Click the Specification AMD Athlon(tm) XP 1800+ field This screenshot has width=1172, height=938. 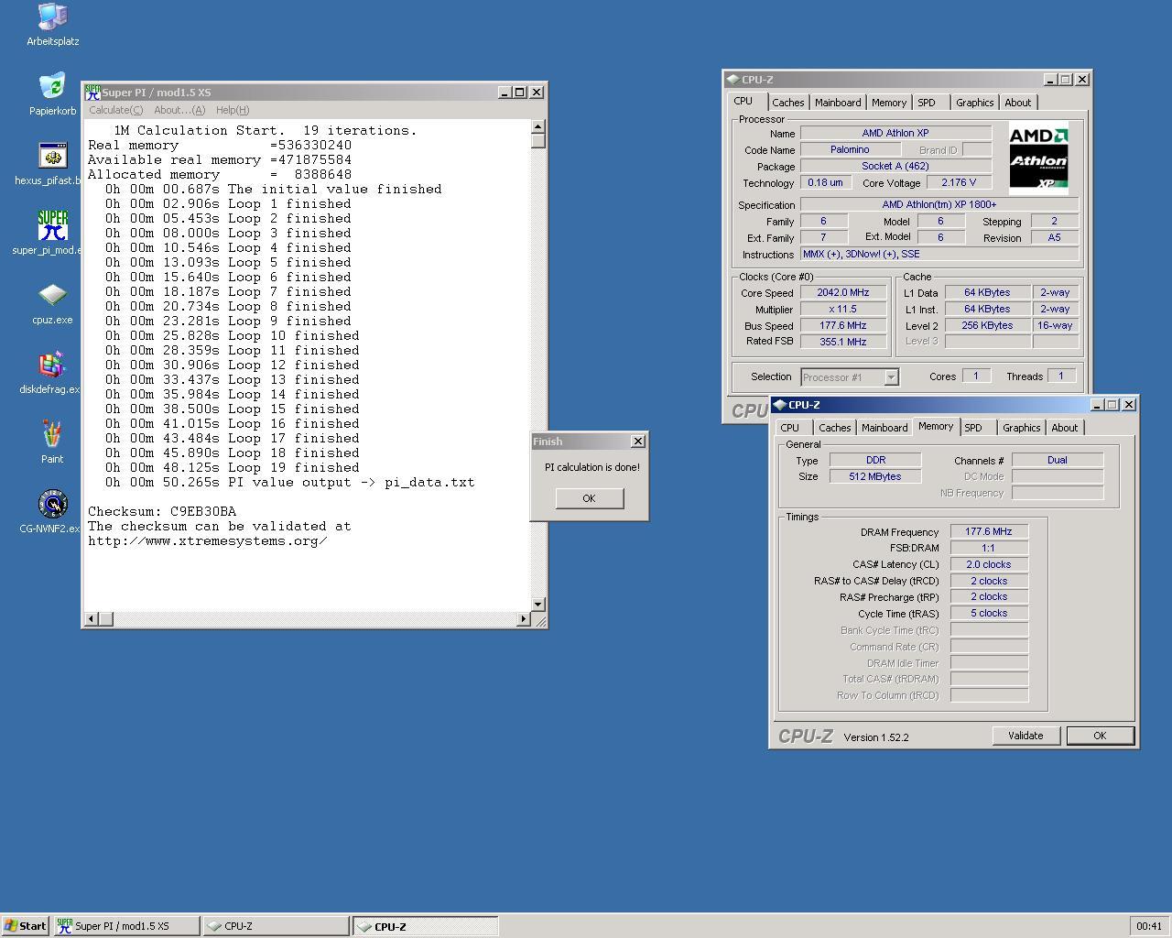click(939, 205)
